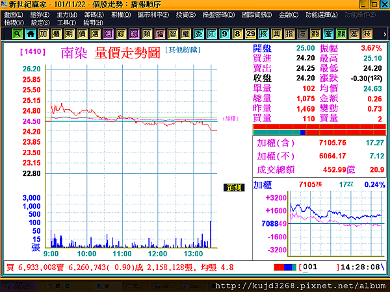Open the 匯市利率(F) menu
This screenshot has width=390, height=292.
pyautogui.click(x=153, y=15)
